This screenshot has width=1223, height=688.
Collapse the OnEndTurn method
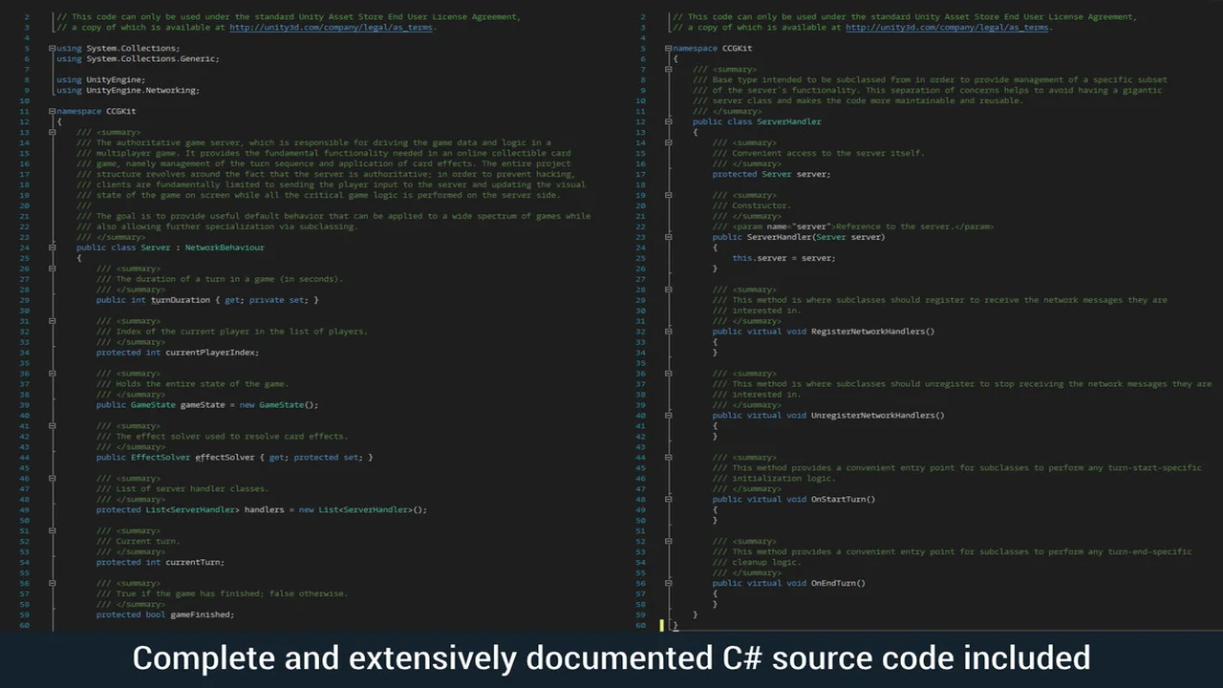click(x=668, y=583)
